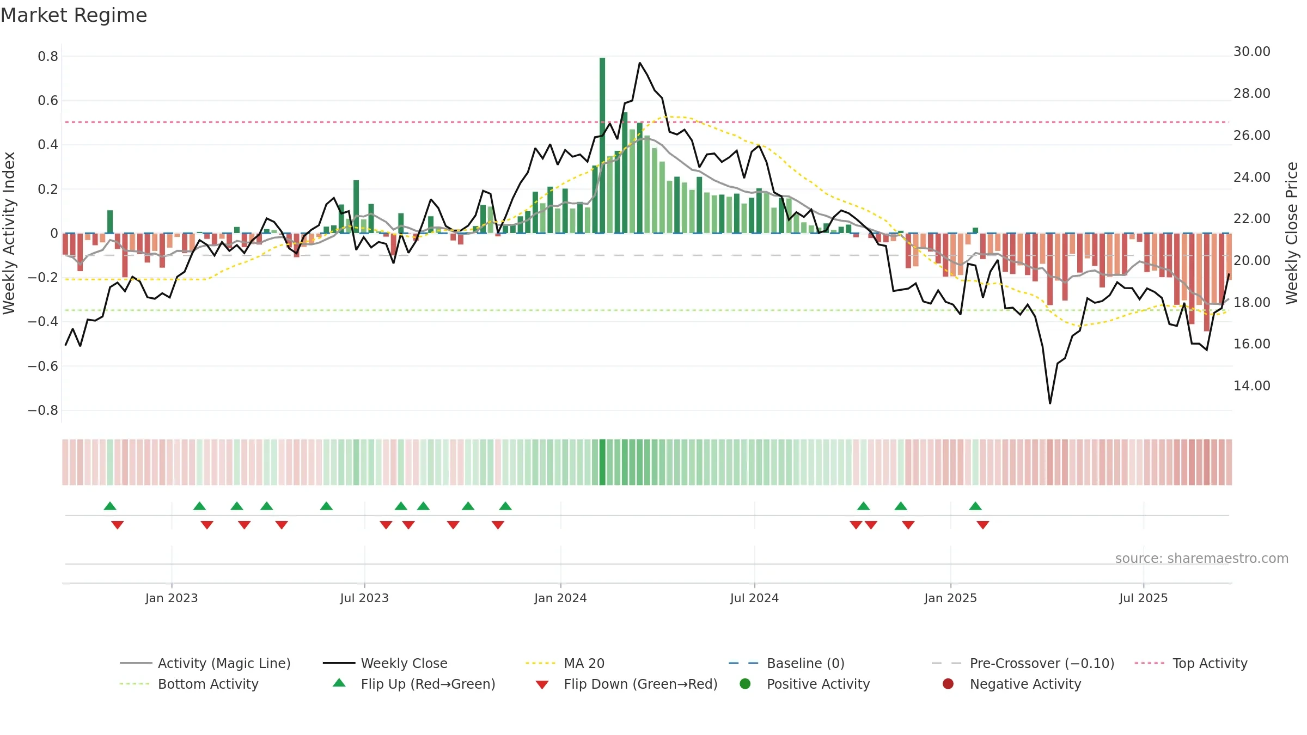Click the 0.8 activity axis label

coord(48,56)
